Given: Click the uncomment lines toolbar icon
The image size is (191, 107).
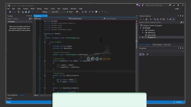Looking at the screenshot, I should [x=93, y=12].
